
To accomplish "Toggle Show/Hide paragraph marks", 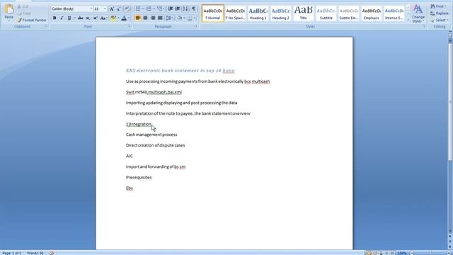I will (x=193, y=9).
